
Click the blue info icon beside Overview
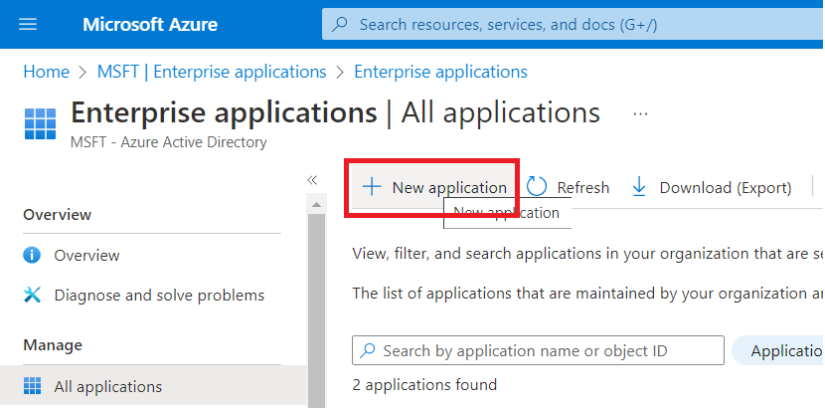(x=32, y=256)
